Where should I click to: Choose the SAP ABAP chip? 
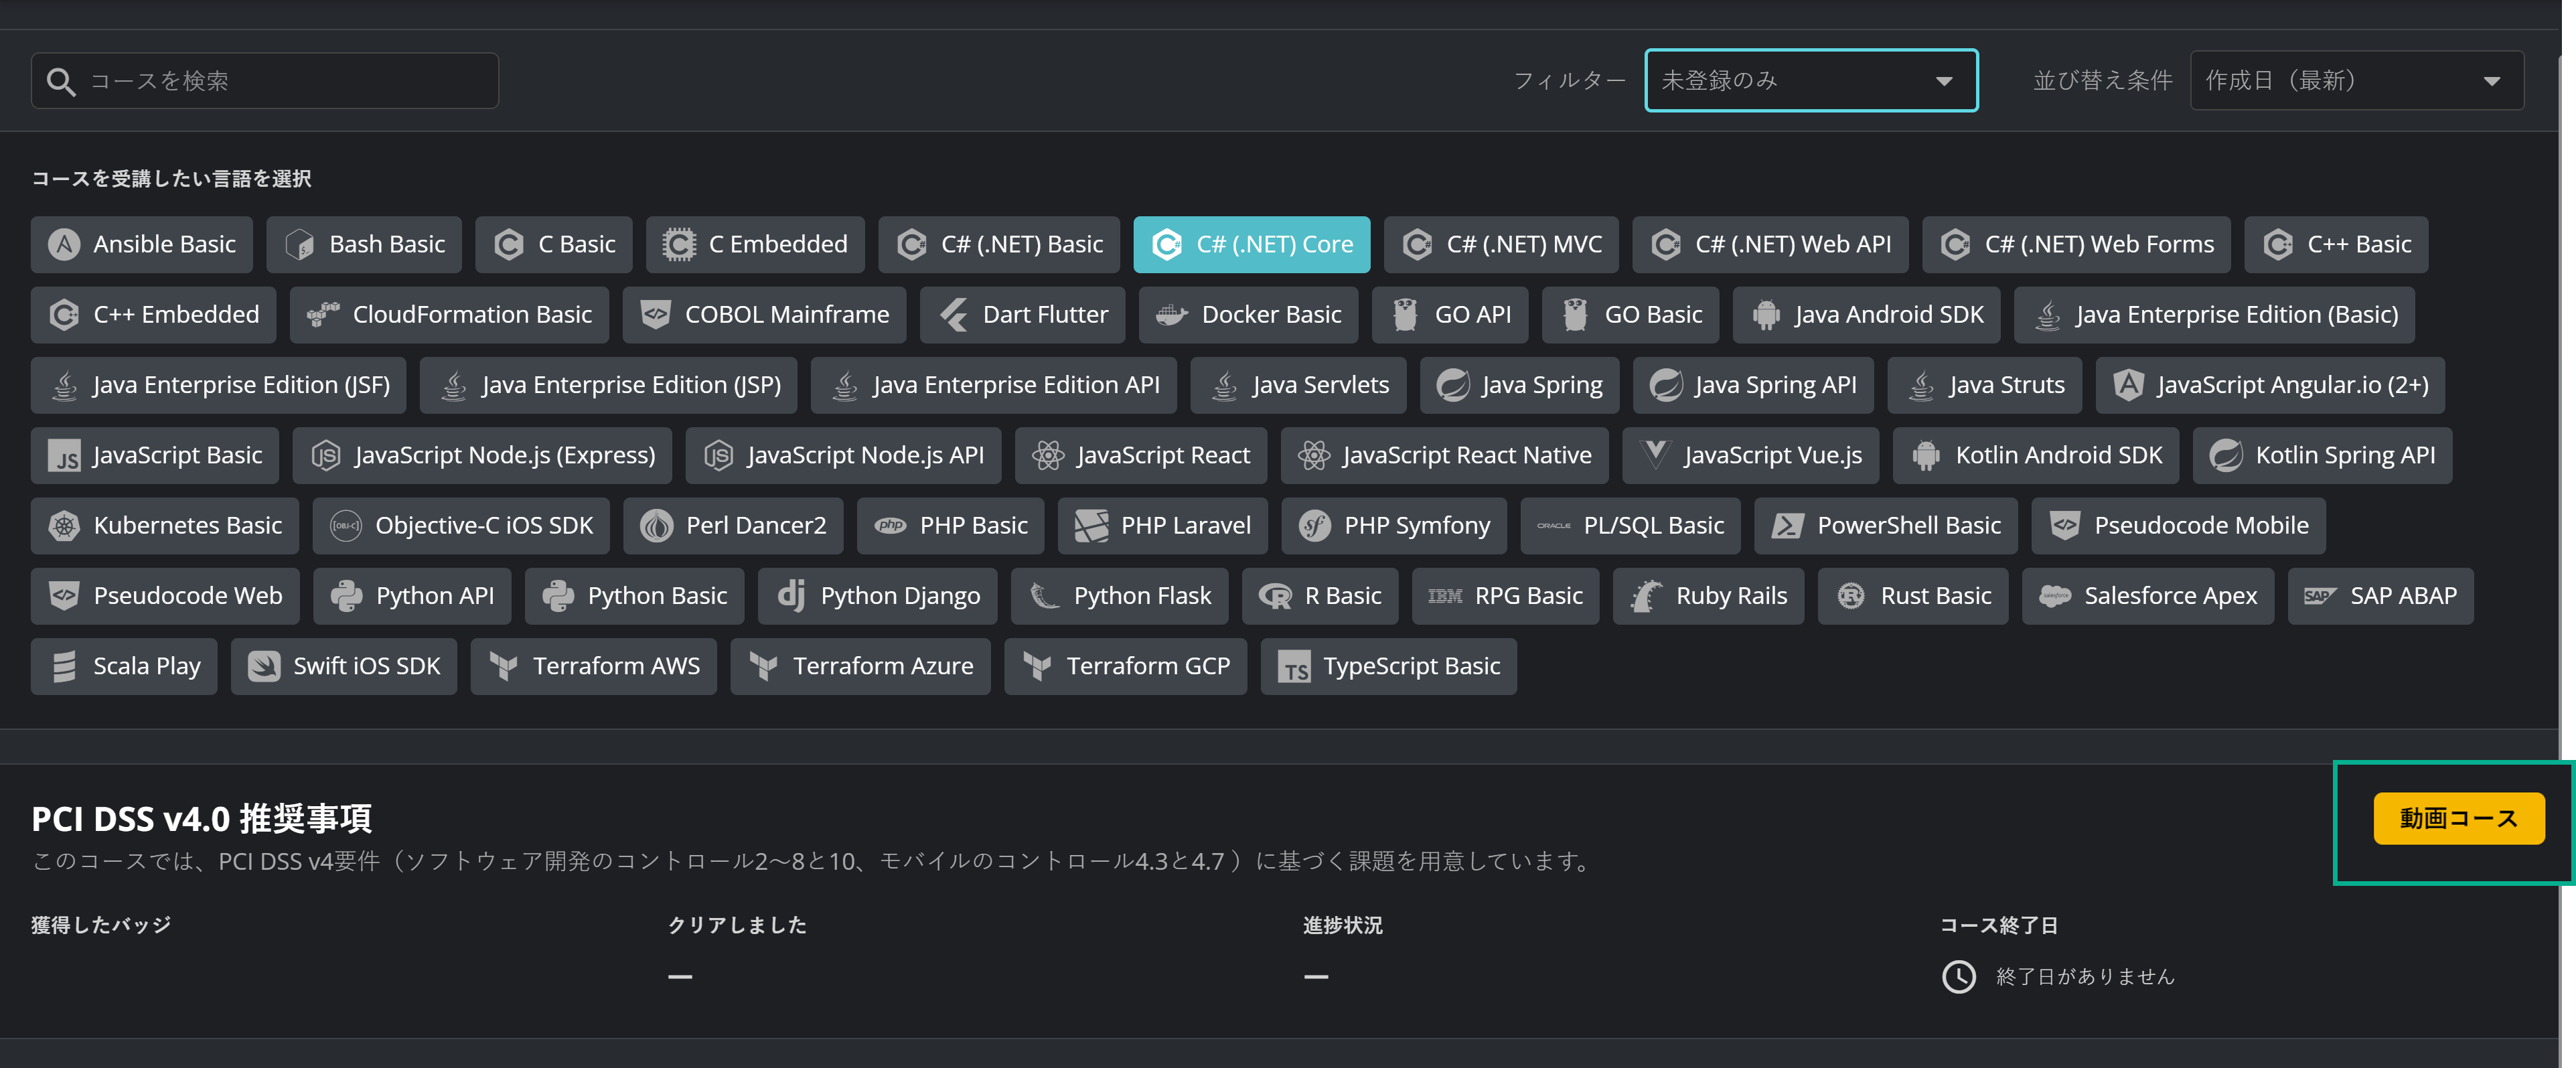click(x=2380, y=595)
